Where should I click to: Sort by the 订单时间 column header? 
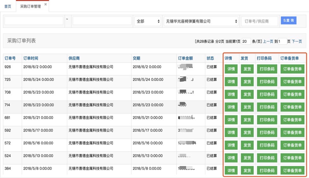[x=31, y=58]
